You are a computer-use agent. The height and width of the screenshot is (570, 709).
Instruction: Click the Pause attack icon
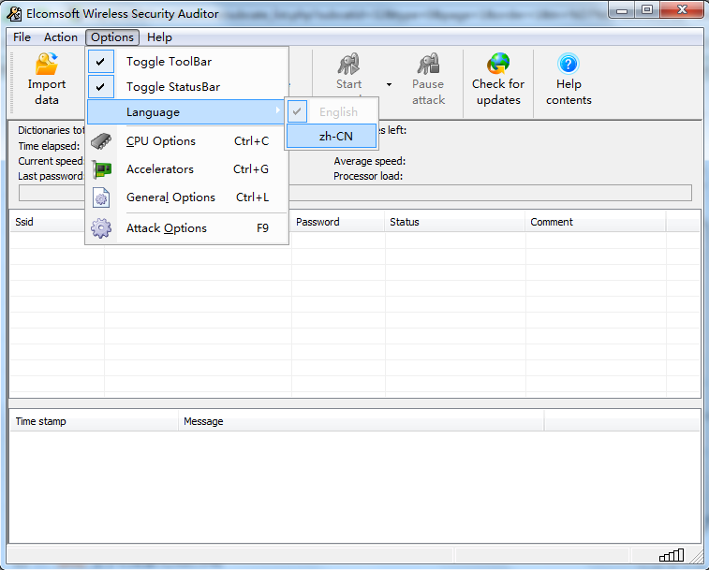pyautogui.click(x=428, y=64)
